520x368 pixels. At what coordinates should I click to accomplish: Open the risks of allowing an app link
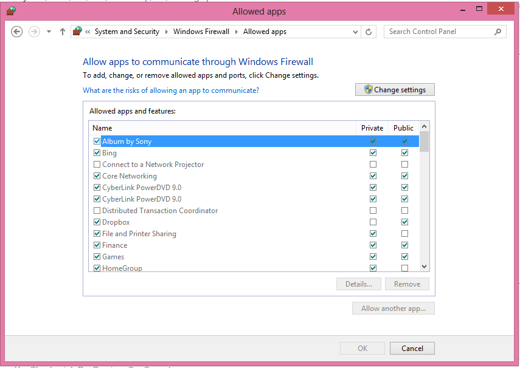(171, 90)
